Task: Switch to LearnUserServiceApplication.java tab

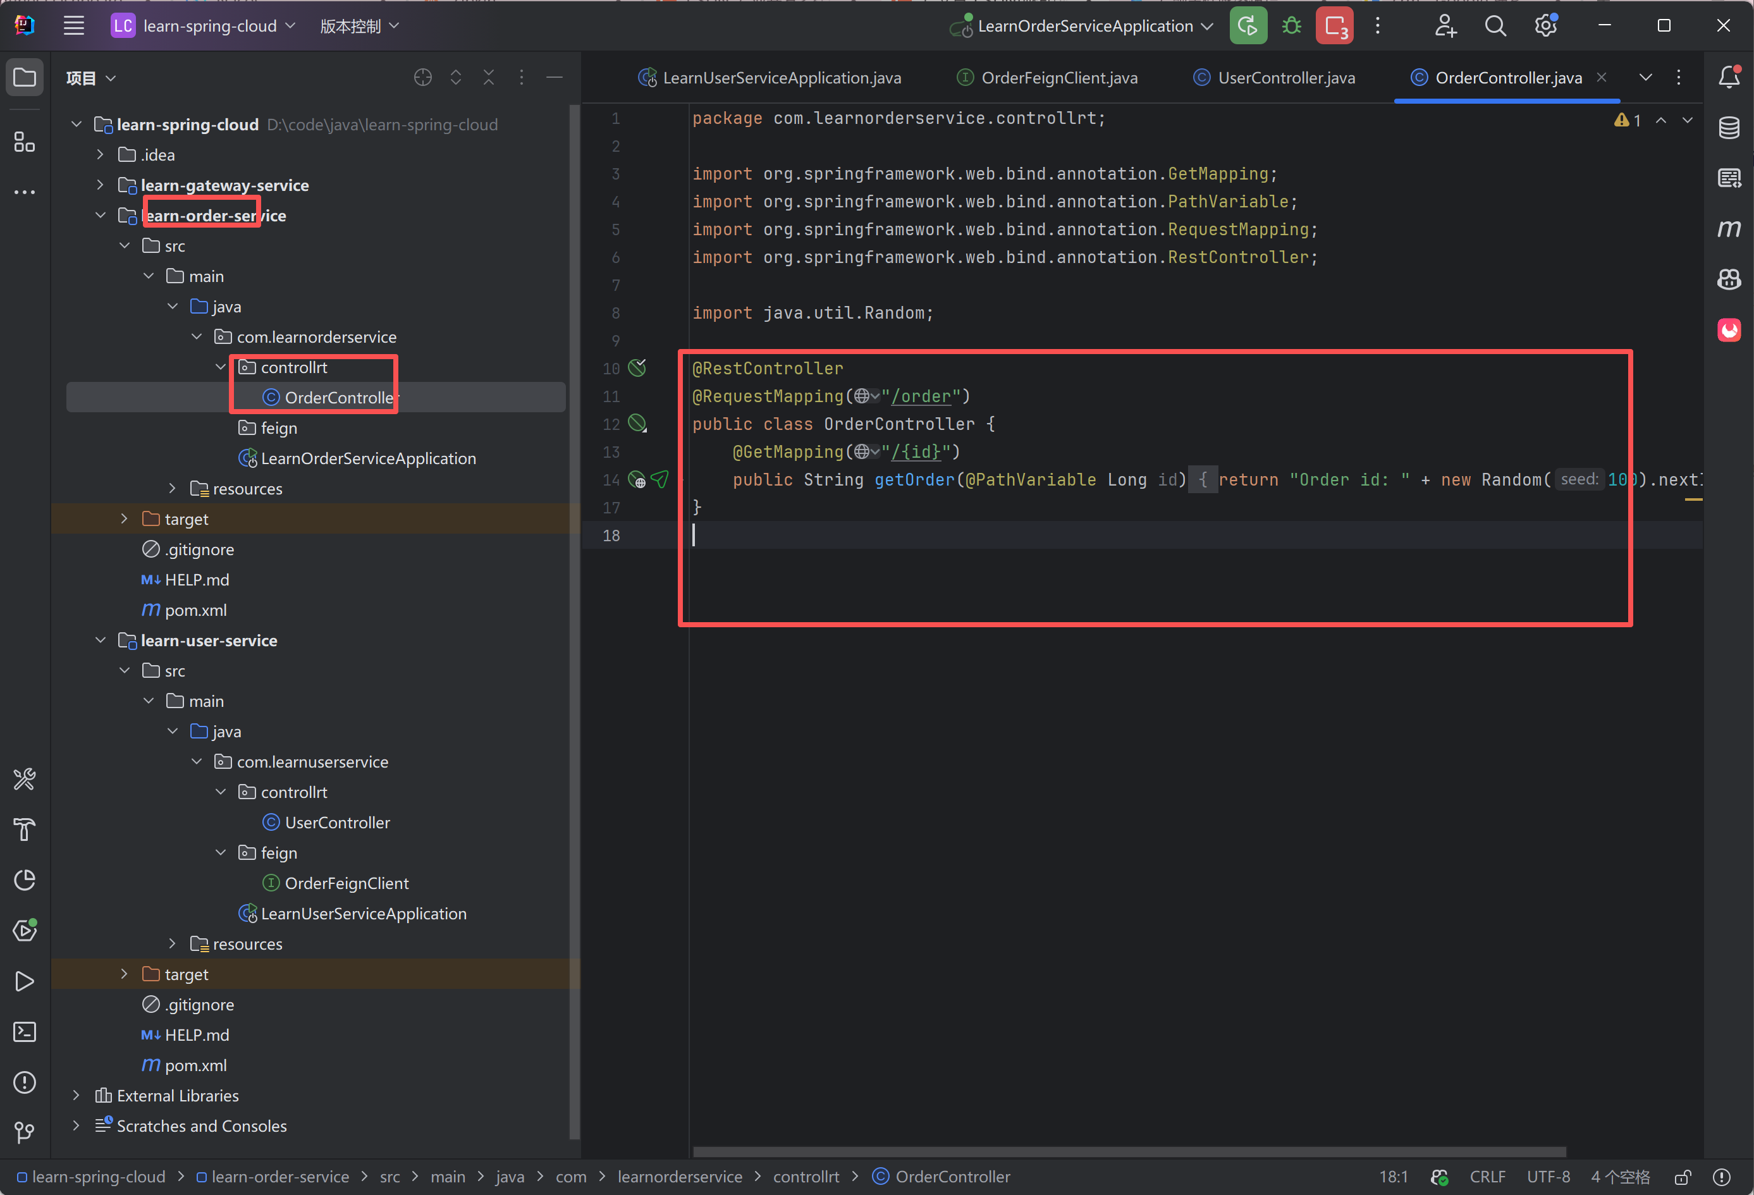Action: point(770,78)
